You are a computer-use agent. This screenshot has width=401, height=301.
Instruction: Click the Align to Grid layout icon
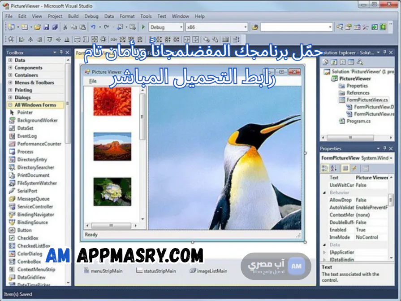click(11, 39)
